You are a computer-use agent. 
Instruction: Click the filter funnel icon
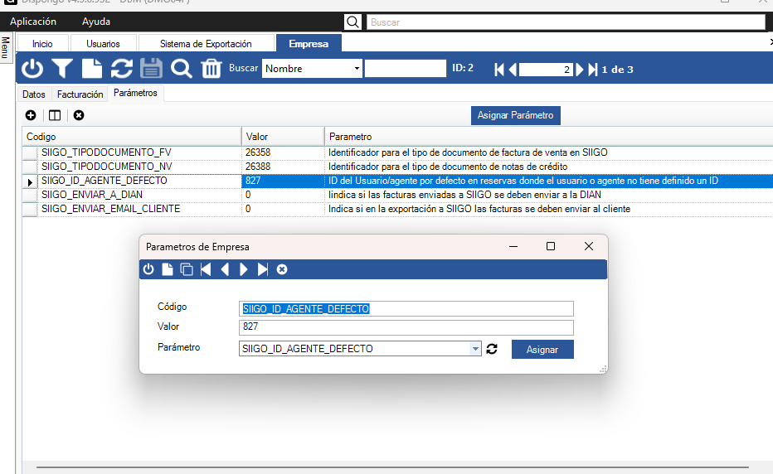pyautogui.click(x=62, y=69)
